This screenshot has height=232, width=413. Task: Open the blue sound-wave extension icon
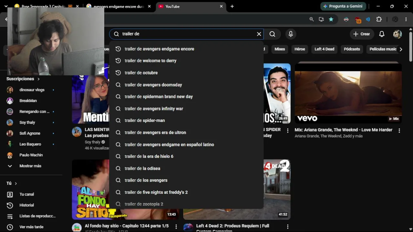368,19
